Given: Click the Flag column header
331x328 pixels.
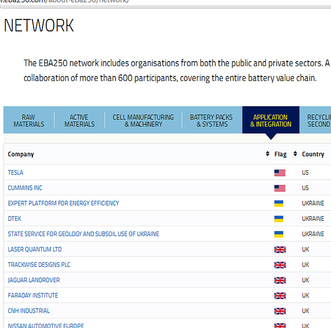Looking at the screenshot, I should [280, 154].
